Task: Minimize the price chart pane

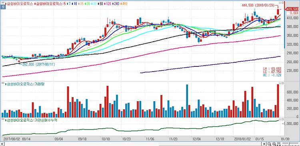Action: click(x=280, y=3)
